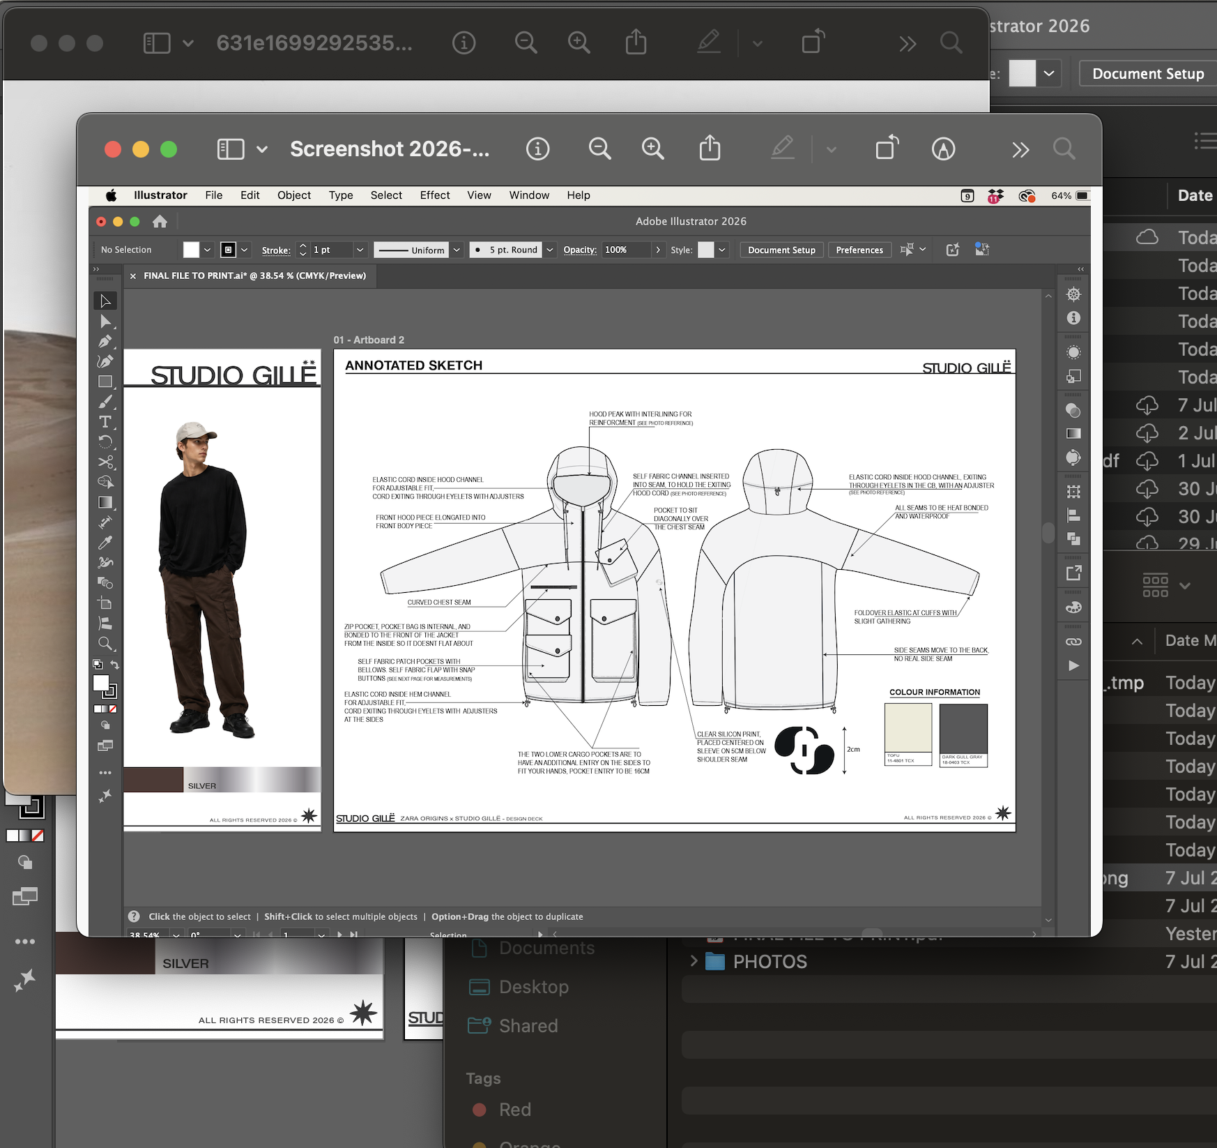This screenshot has width=1217, height=1148.
Task: Swap fill and stroke with the curved arrow
Action: pyautogui.click(x=115, y=665)
